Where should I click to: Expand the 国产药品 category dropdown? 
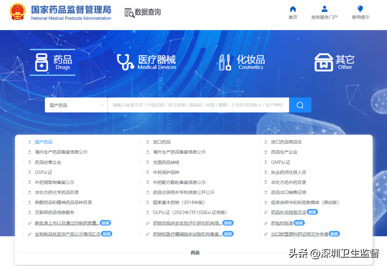point(76,105)
